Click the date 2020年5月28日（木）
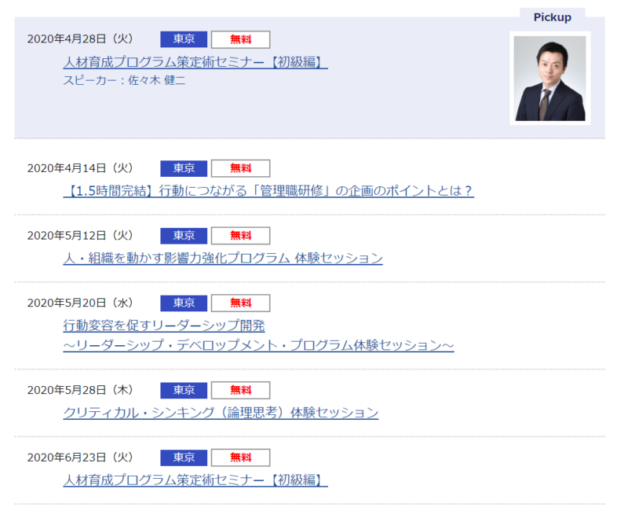Screen dimensions: 628x522 click(x=80, y=390)
